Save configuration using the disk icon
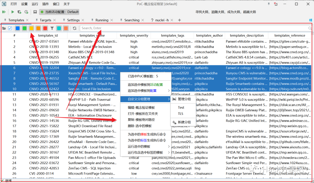Viewport: 314px width, 183px height. tap(35, 12)
